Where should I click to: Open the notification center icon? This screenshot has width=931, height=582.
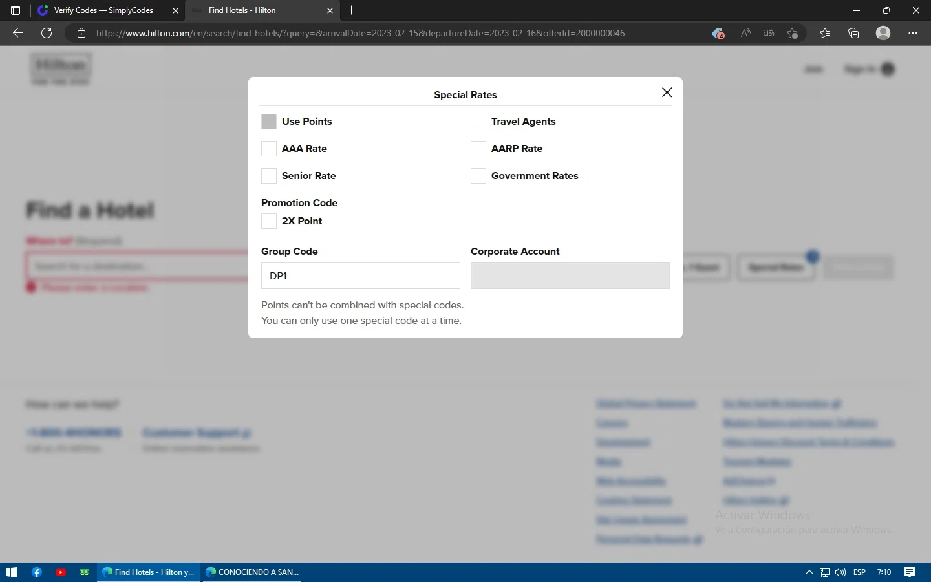910,572
